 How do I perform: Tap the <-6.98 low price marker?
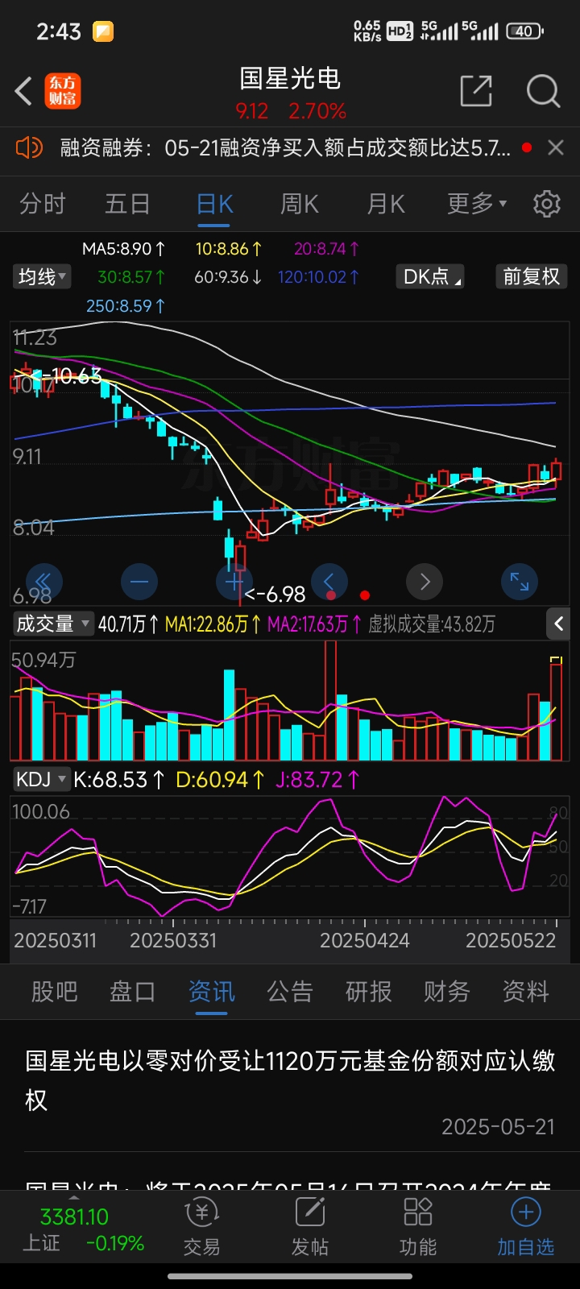click(275, 595)
